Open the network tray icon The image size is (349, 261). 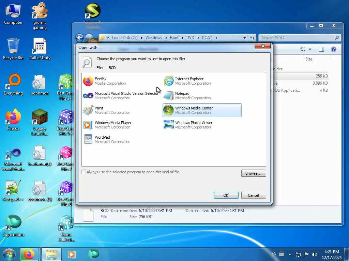click(x=298, y=254)
